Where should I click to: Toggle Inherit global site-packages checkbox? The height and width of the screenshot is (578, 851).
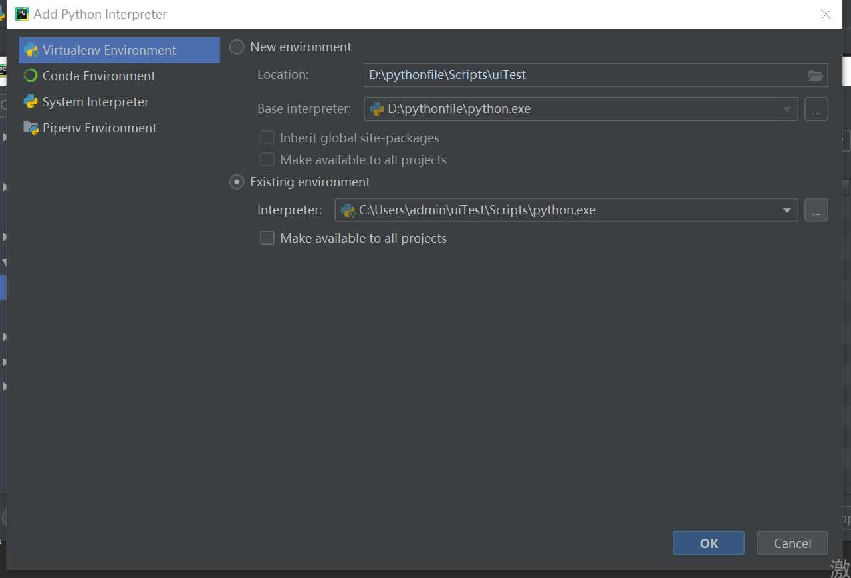pyautogui.click(x=267, y=138)
